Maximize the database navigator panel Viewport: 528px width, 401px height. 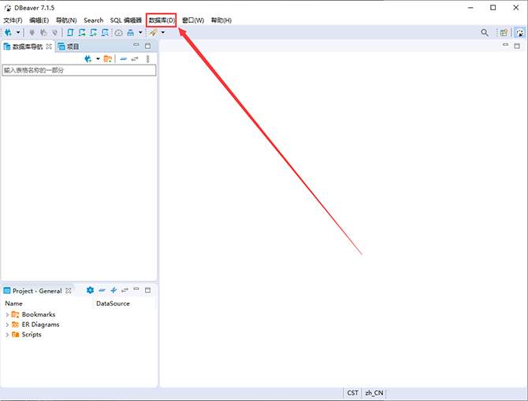coord(148,46)
